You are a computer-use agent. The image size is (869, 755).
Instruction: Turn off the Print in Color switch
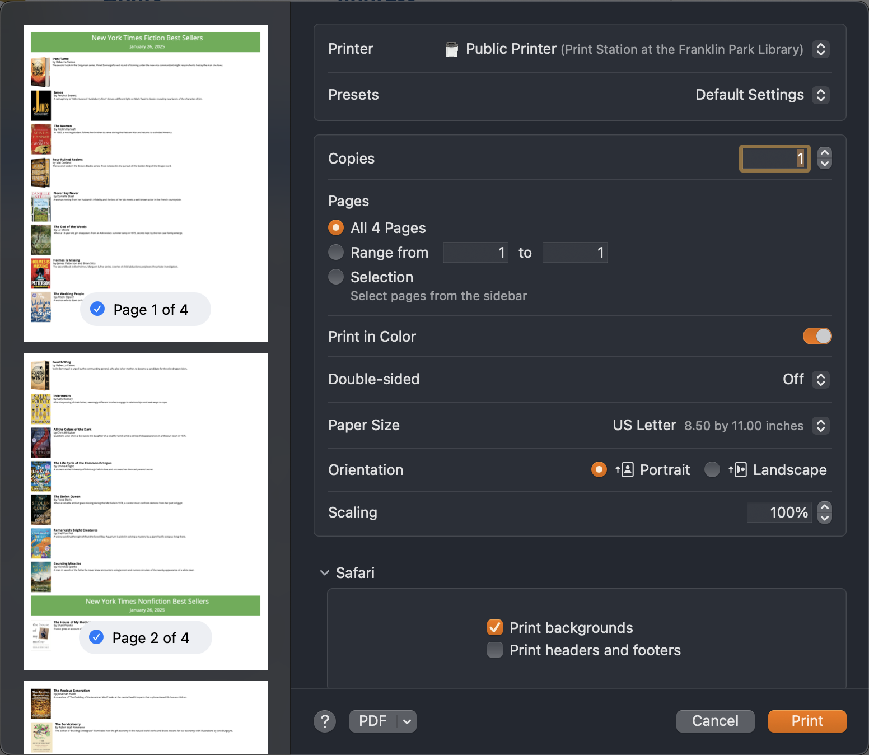pos(817,336)
